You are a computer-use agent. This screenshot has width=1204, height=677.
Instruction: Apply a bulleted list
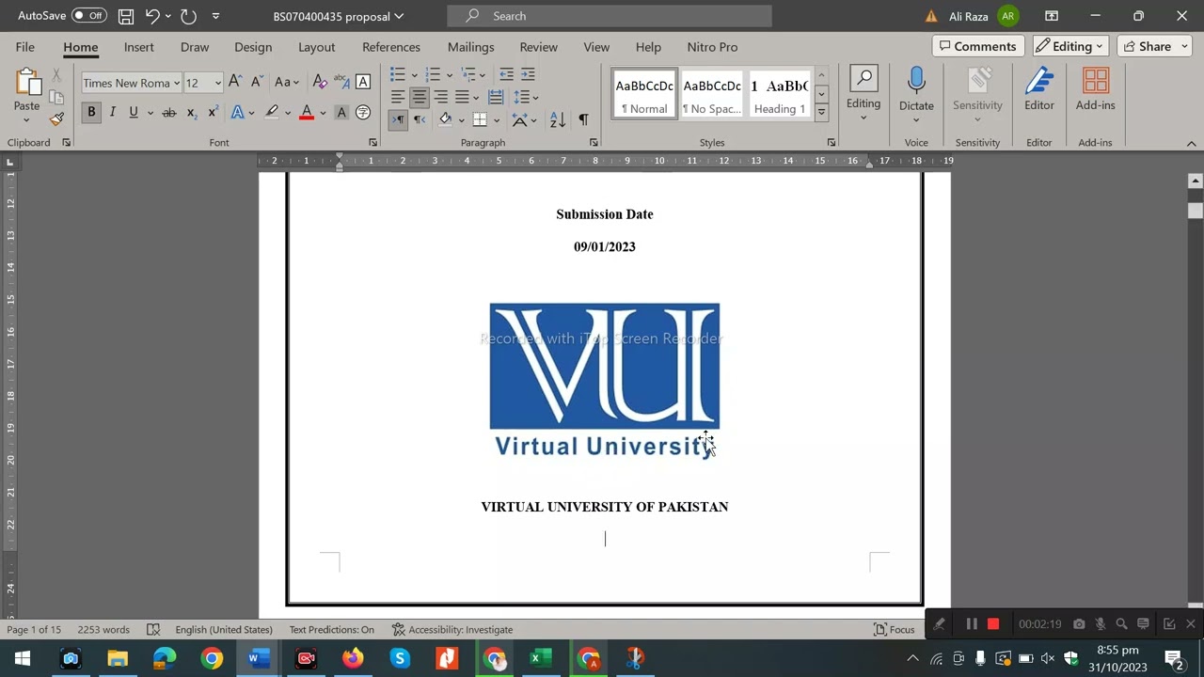(x=398, y=74)
